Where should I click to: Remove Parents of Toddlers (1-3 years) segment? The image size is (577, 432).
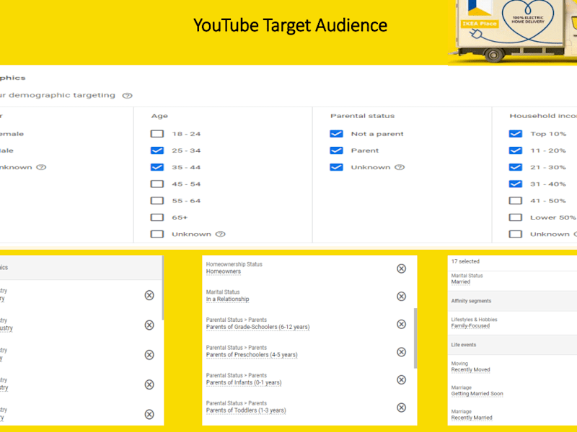401,408
